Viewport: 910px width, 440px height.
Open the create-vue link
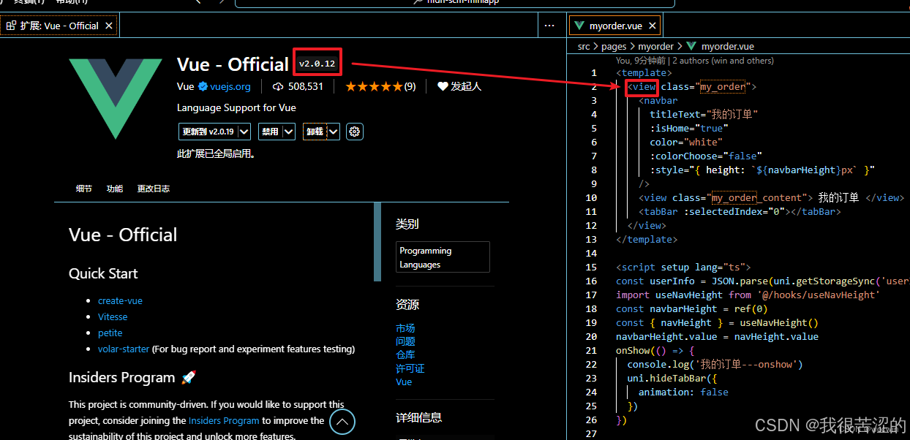[x=120, y=300]
